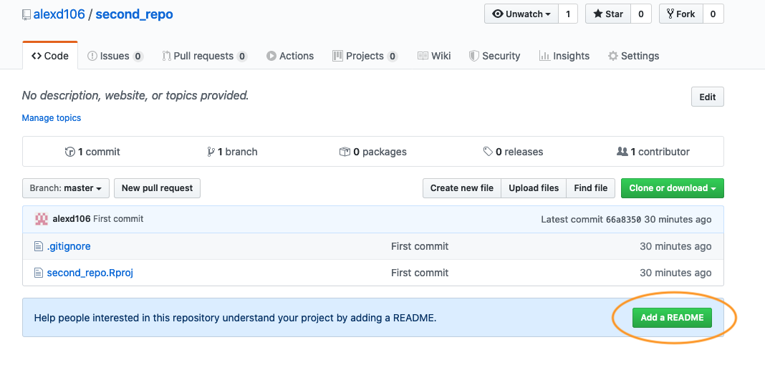
Task: Click the Manage topics link
Action: coord(52,118)
